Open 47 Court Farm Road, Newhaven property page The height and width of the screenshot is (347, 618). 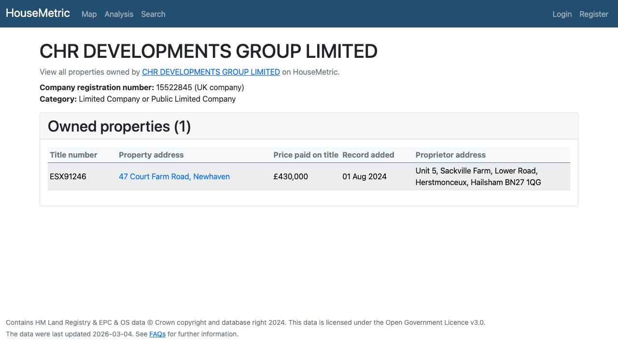[x=174, y=176]
